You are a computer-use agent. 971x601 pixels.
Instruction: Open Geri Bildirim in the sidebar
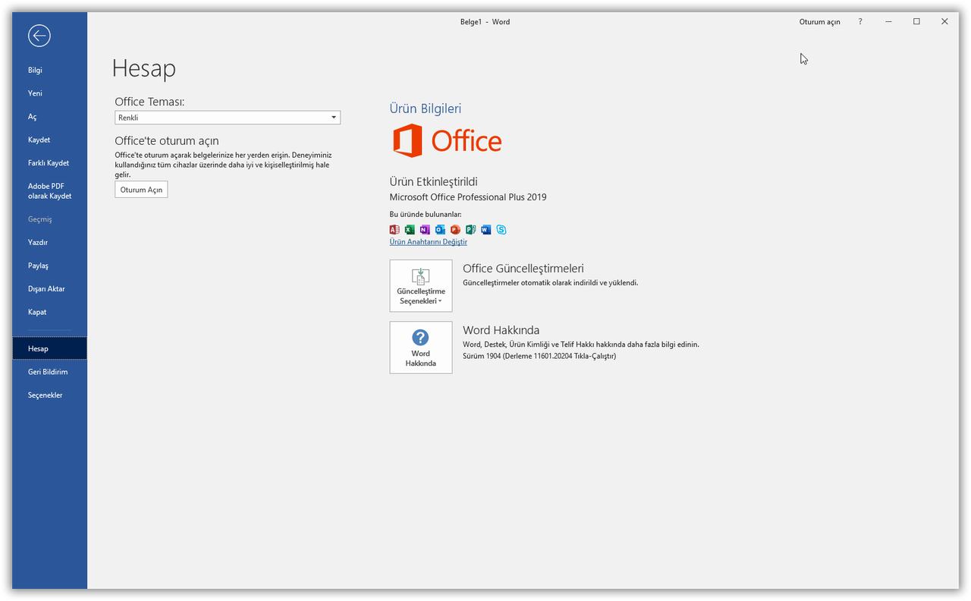tap(49, 372)
